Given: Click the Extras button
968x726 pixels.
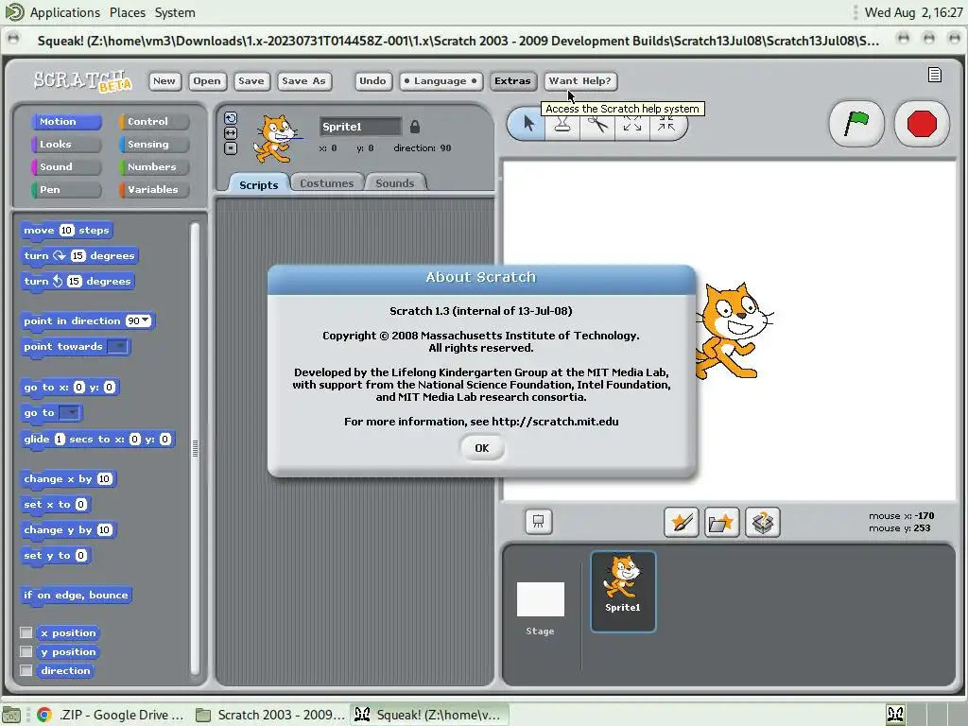Looking at the screenshot, I should 512,81.
